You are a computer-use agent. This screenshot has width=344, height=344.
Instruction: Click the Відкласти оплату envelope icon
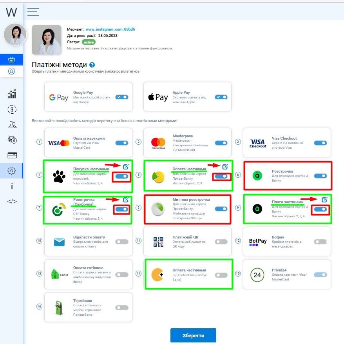[x=59, y=242]
